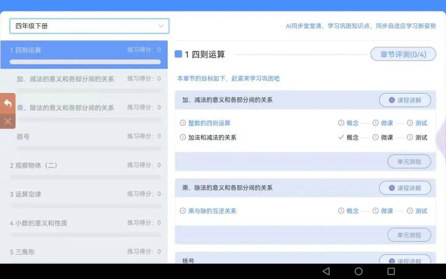Click the clock icon before 乘与除的互逆关系

point(183,211)
